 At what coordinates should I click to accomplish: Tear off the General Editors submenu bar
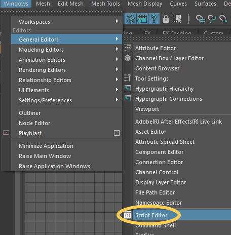coord(177,39)
